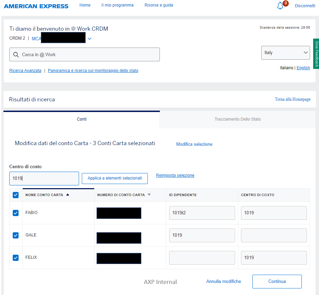Open the notifications bell icon
This screenshot has height=295, width=319.
[x=280, y=6]
